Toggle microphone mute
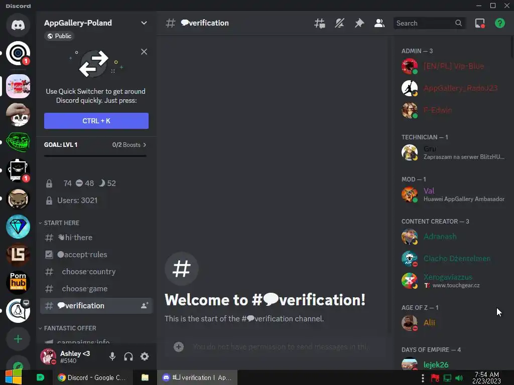The height and width of the screenshot is (385, 514). pos(112,356)
